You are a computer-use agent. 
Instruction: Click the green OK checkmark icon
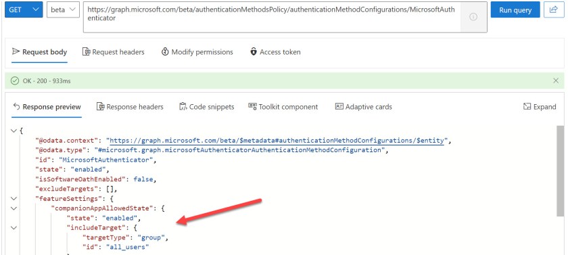tap(15, 80)
